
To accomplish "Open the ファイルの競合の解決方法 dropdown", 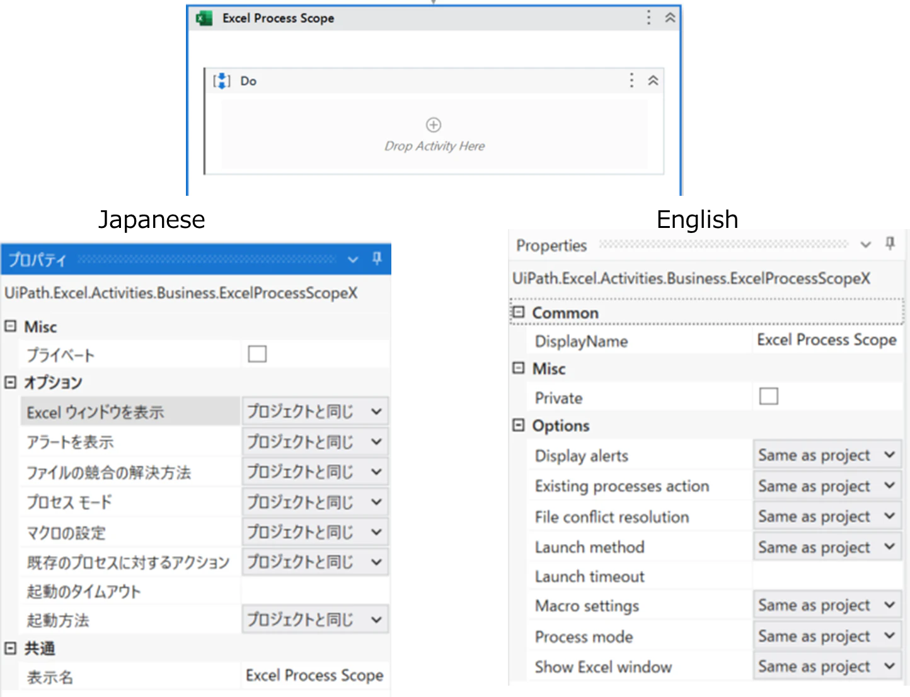I will pyautogui.click(x=315, y=472).
